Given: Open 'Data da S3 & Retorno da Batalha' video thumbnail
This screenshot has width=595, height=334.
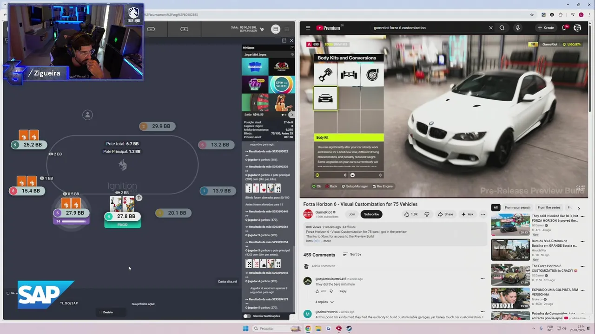Looking at the screenshot, I should point(510,250).
